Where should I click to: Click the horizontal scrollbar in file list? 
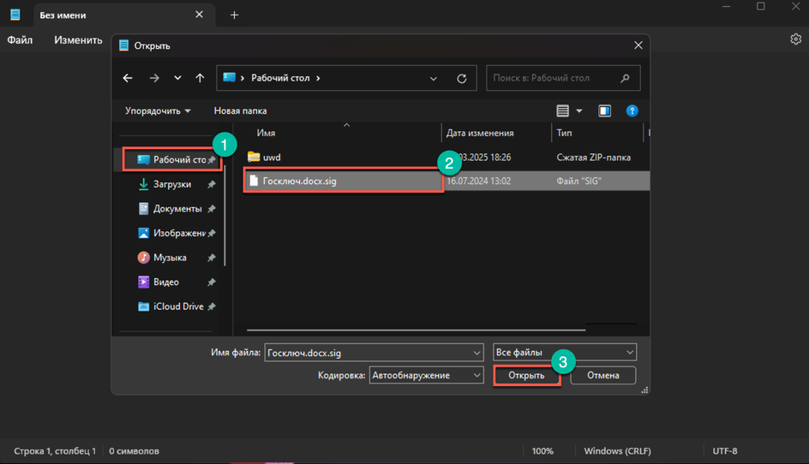pyautogui.click(x=416, y=330)
